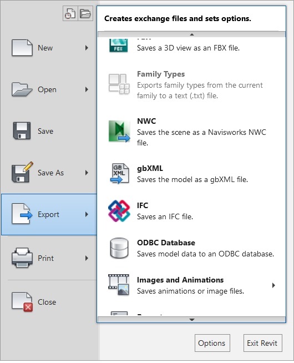Viewport: 294px width, 363px height.
Task: Choose gbXML export option
Action: (191, 174)
